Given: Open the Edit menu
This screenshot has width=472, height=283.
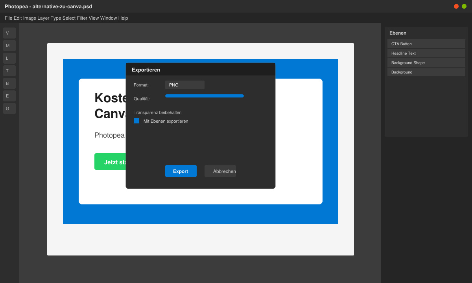Looking at the screenshot, I should click(18, 18).
